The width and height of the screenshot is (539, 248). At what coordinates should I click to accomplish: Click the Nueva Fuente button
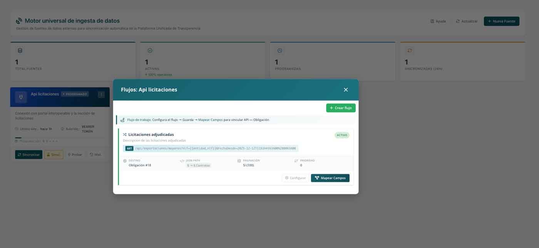501,21
